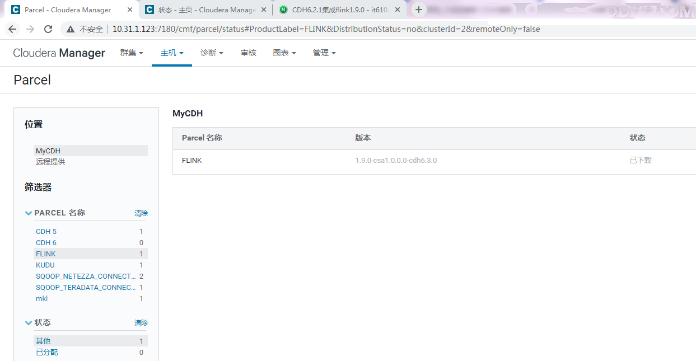The image size is (696, 361).
Task: Open the 管理 dropdown menu
Action: 324,53
